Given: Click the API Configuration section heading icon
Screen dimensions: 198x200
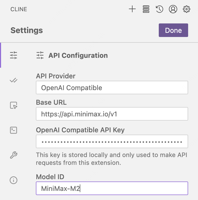Looking at the screenshot, I should (x=40, y=55).
